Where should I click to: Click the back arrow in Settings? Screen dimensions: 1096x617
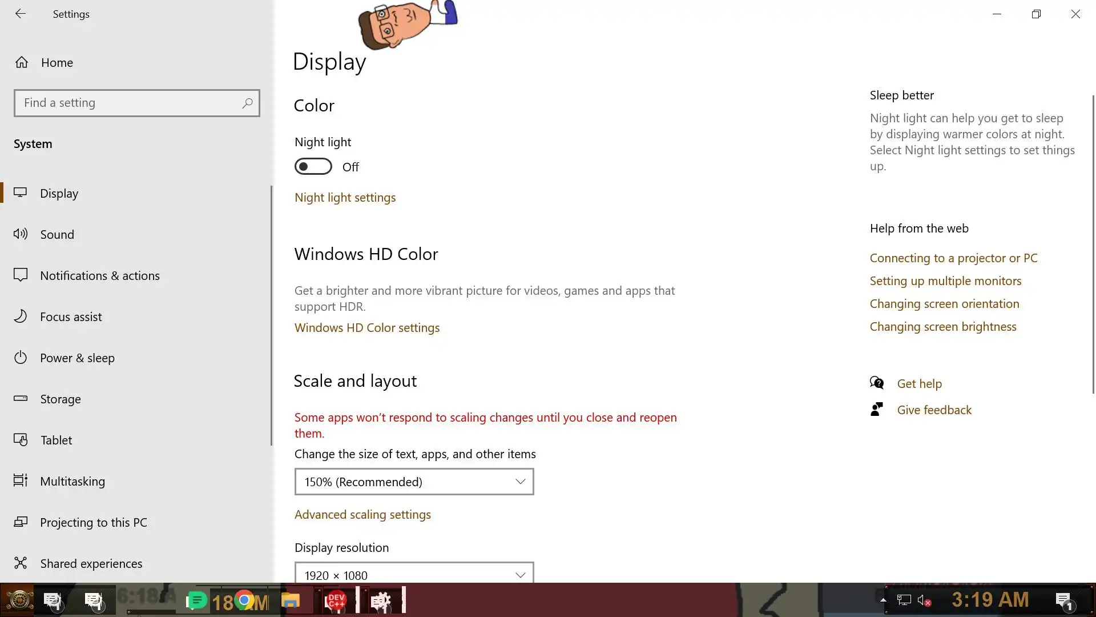21,14
